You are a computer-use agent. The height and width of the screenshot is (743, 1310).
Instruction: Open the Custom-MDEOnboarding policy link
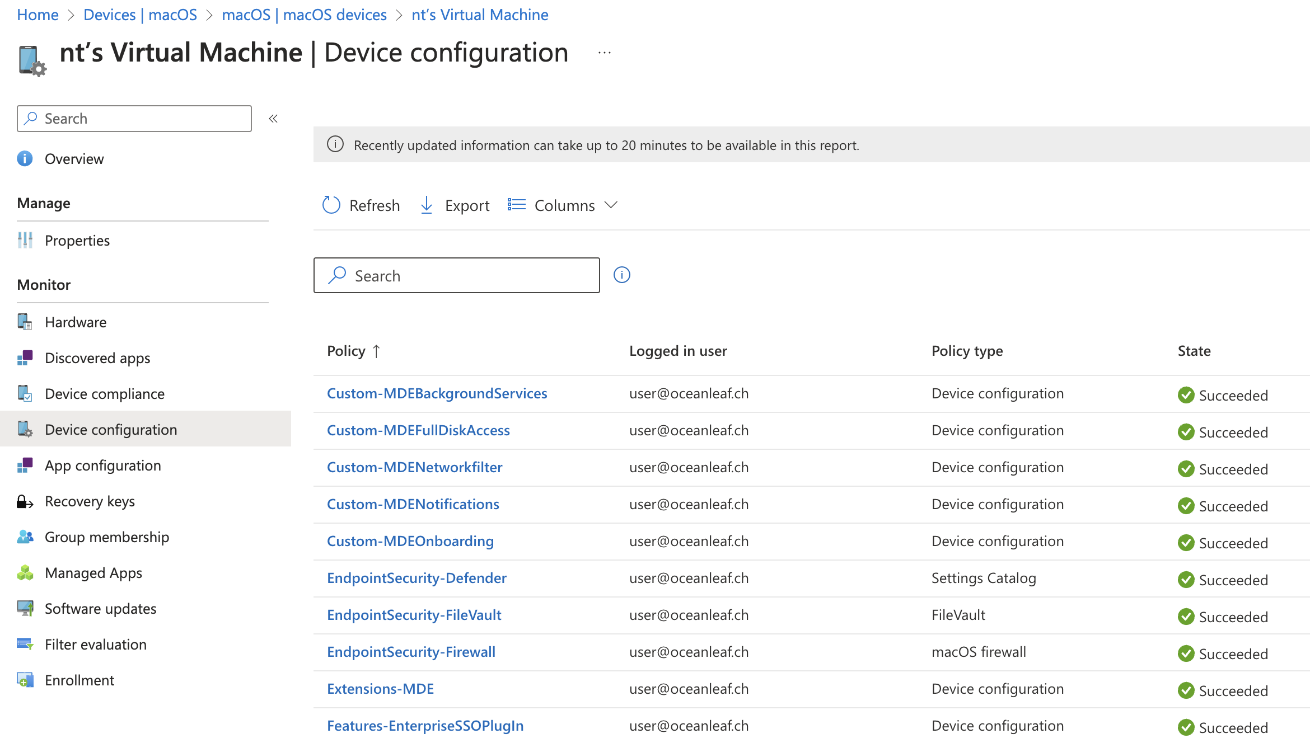(x=410, y=541)
